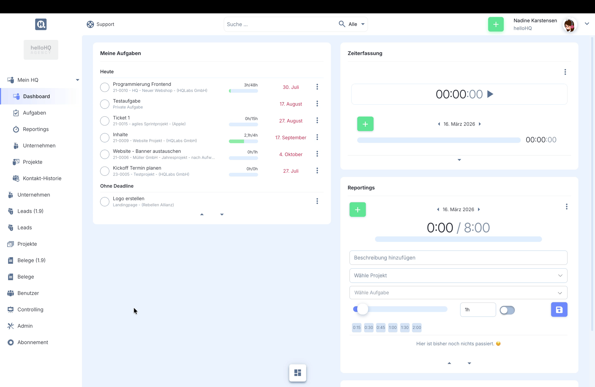This screenshot has width=595, height=387.
Task: Open three-dot menu for Testaufgabe task
Action: 317,104
